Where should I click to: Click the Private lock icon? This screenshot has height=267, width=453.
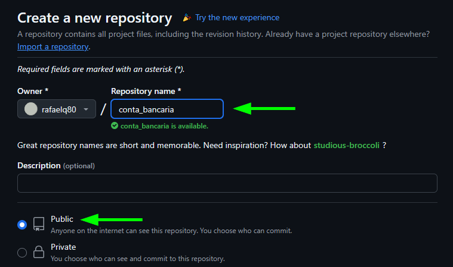(x=39, y=252)
